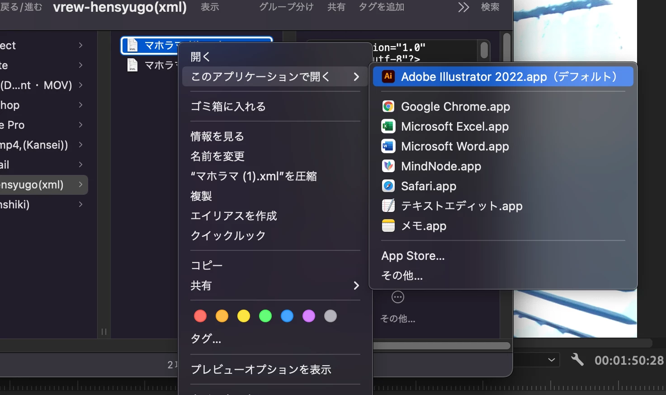Click the Google Chrome app icon

point(388,106)
